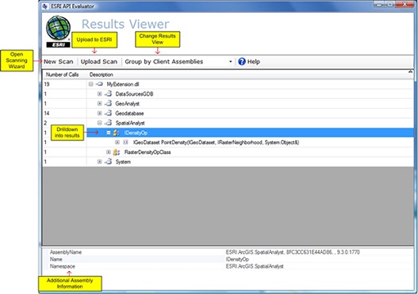The width and height of the screenshot is (418, 294).
Task: Expand the GeoAnalyst node
Action: [x=99, y=103]
